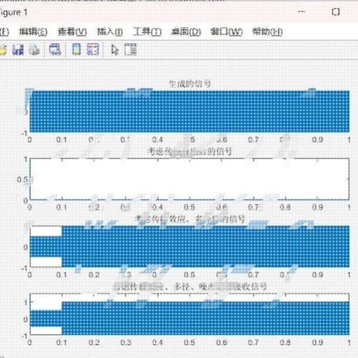Open the 窗口(W) menu

[x=226, y=32]
